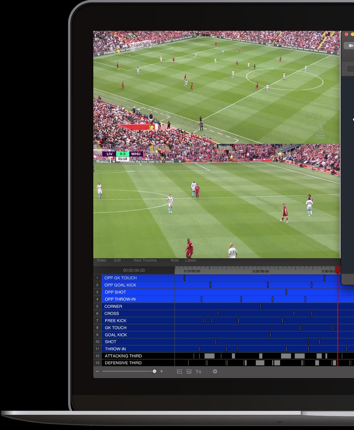Select the CROSS row label
Screen dimensions: 354x430
point(112,314)
